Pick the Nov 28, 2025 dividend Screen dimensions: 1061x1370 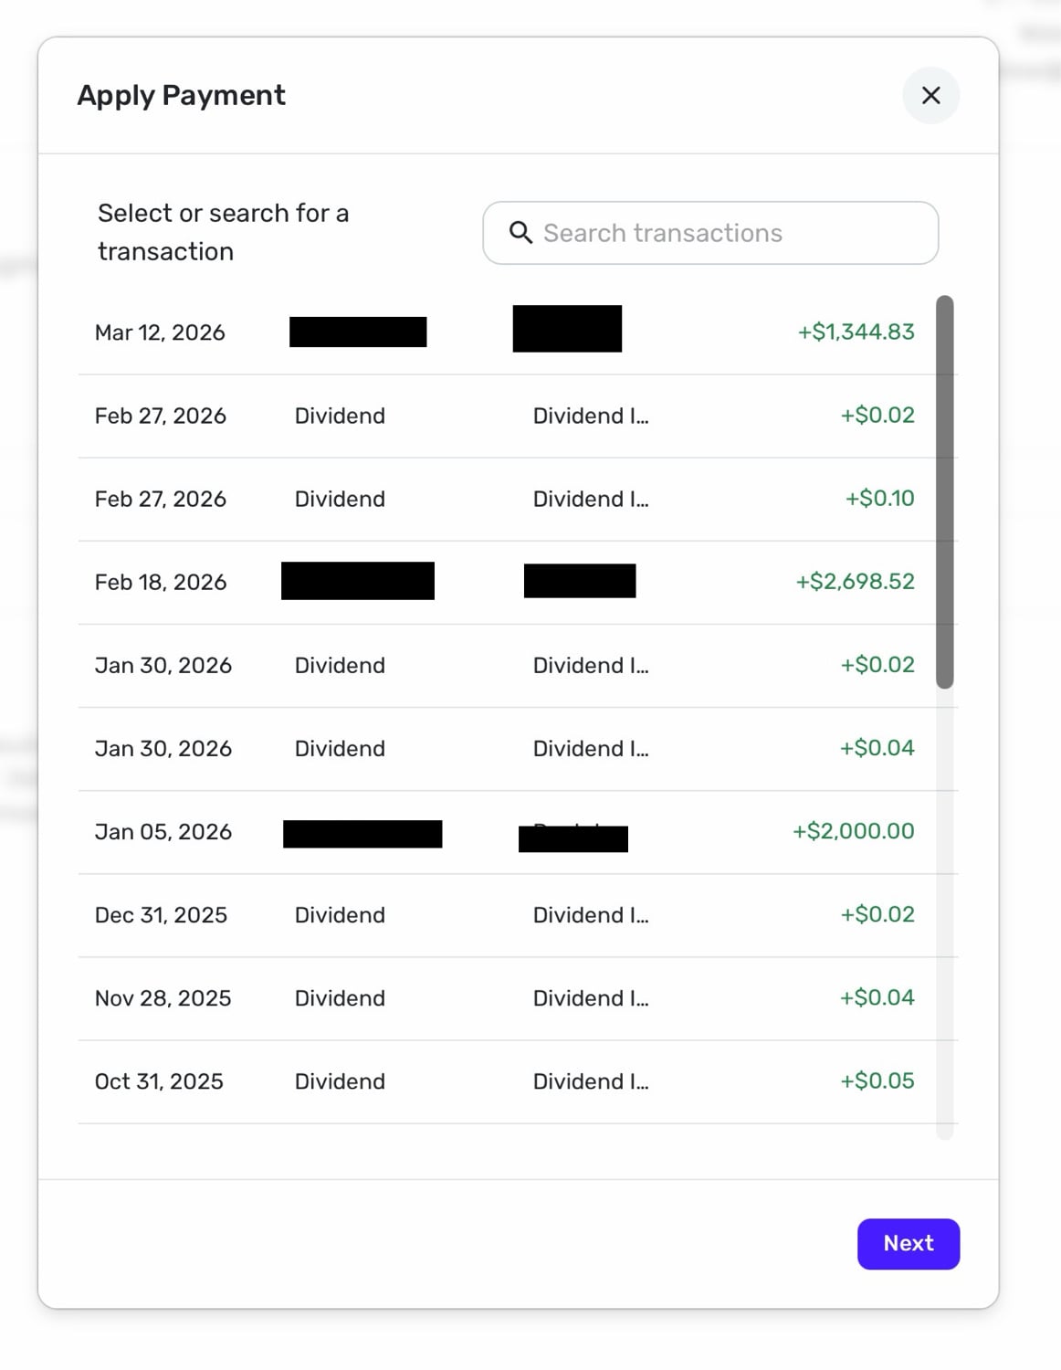coord(163,998)
